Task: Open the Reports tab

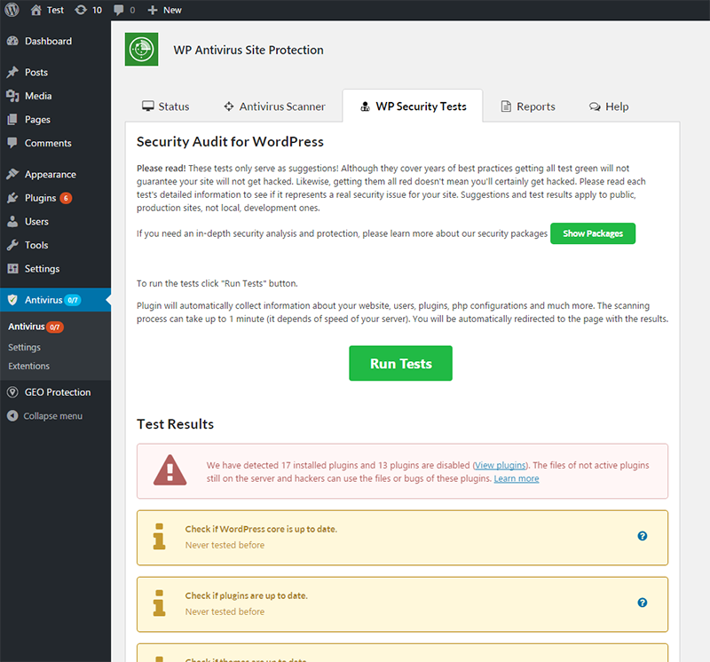Action: [528, 106]
